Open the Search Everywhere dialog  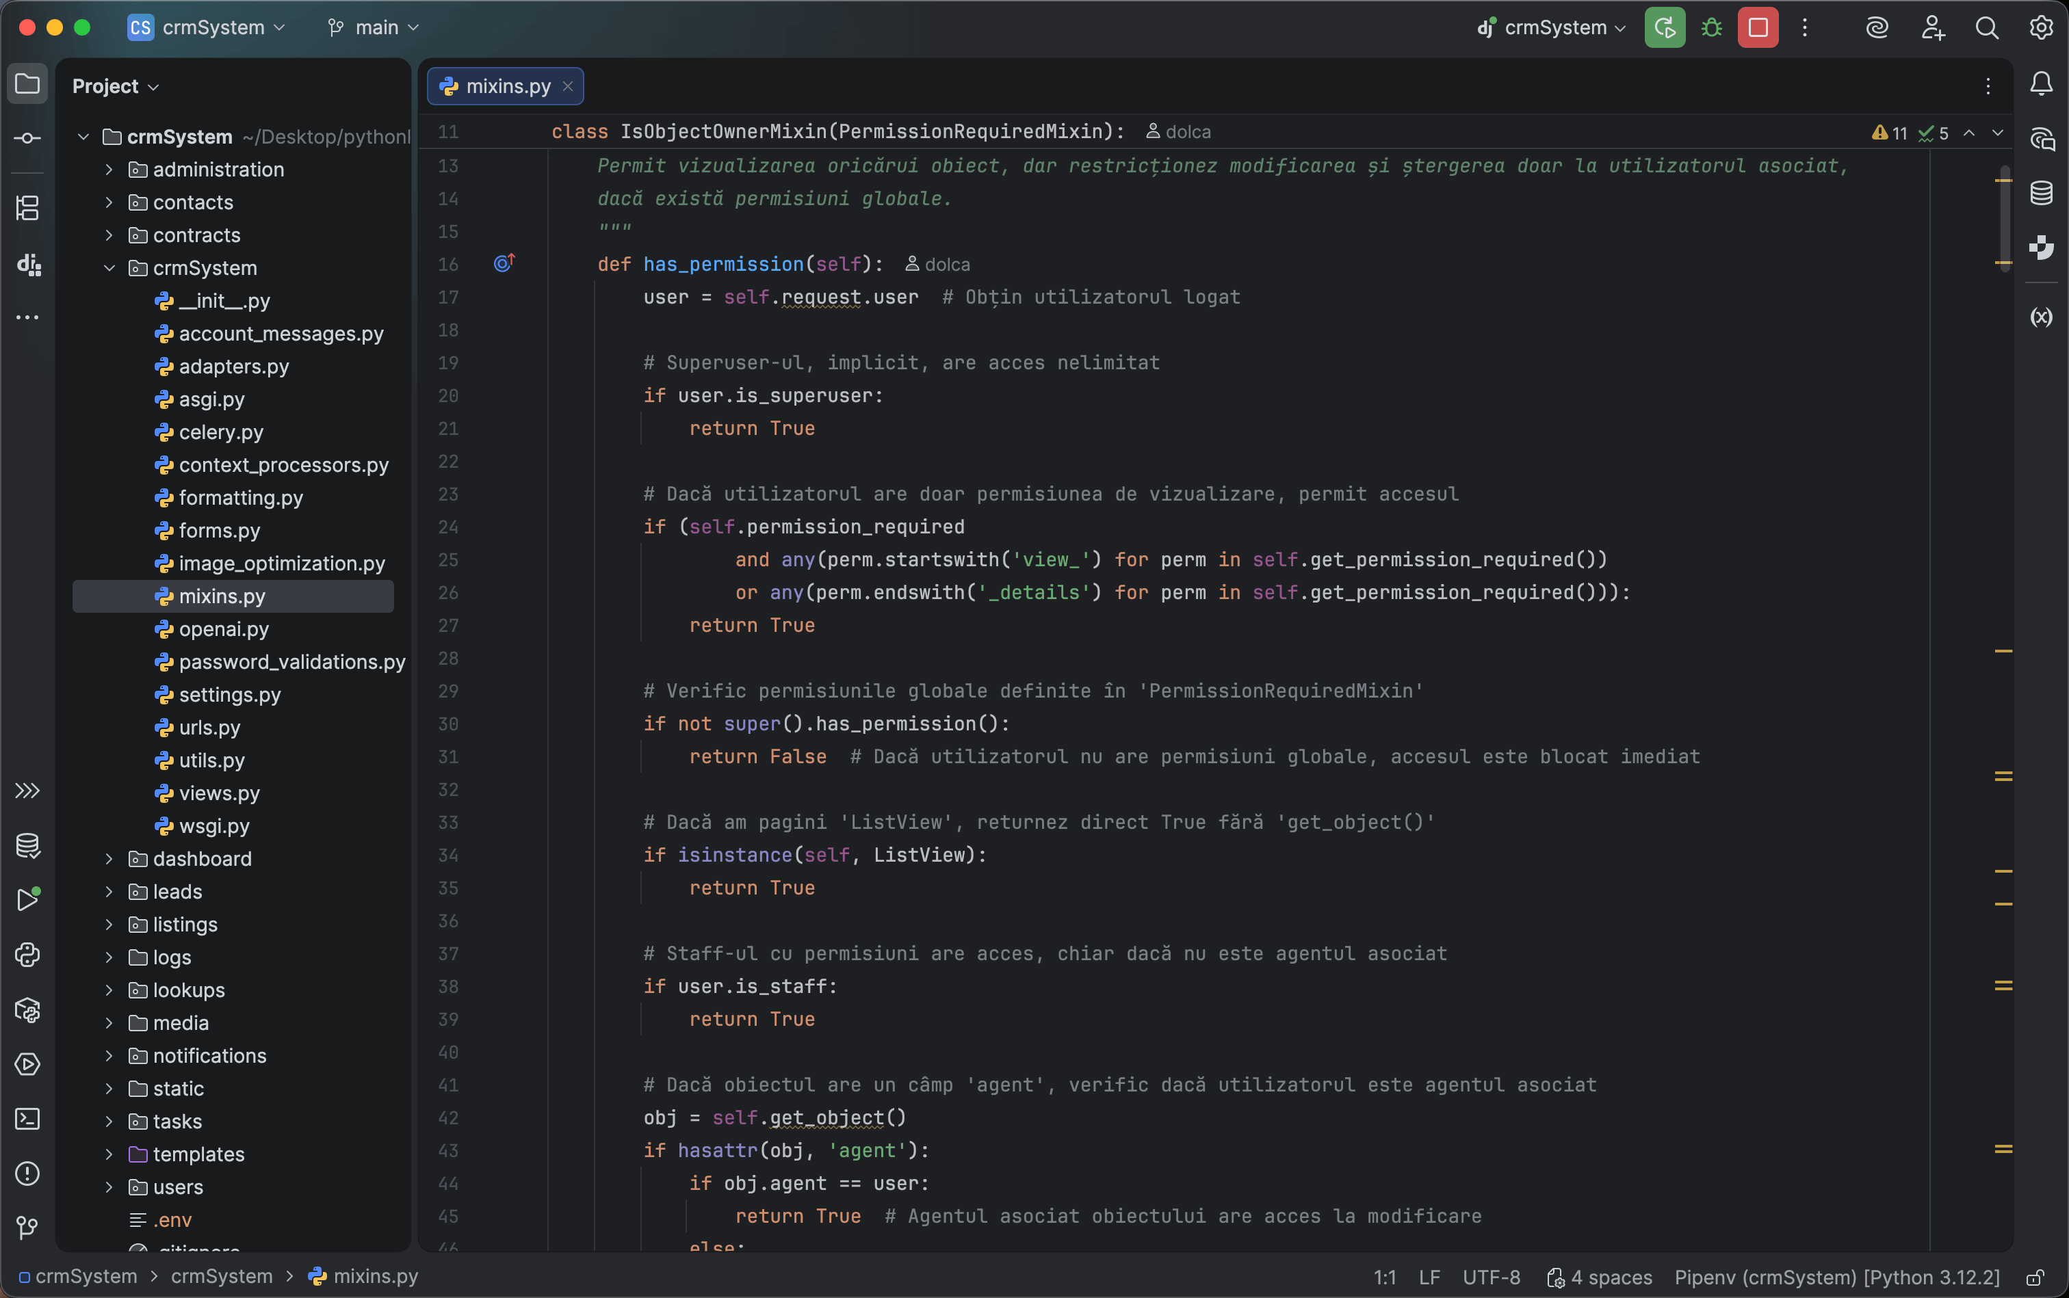tap(1988, 27)
